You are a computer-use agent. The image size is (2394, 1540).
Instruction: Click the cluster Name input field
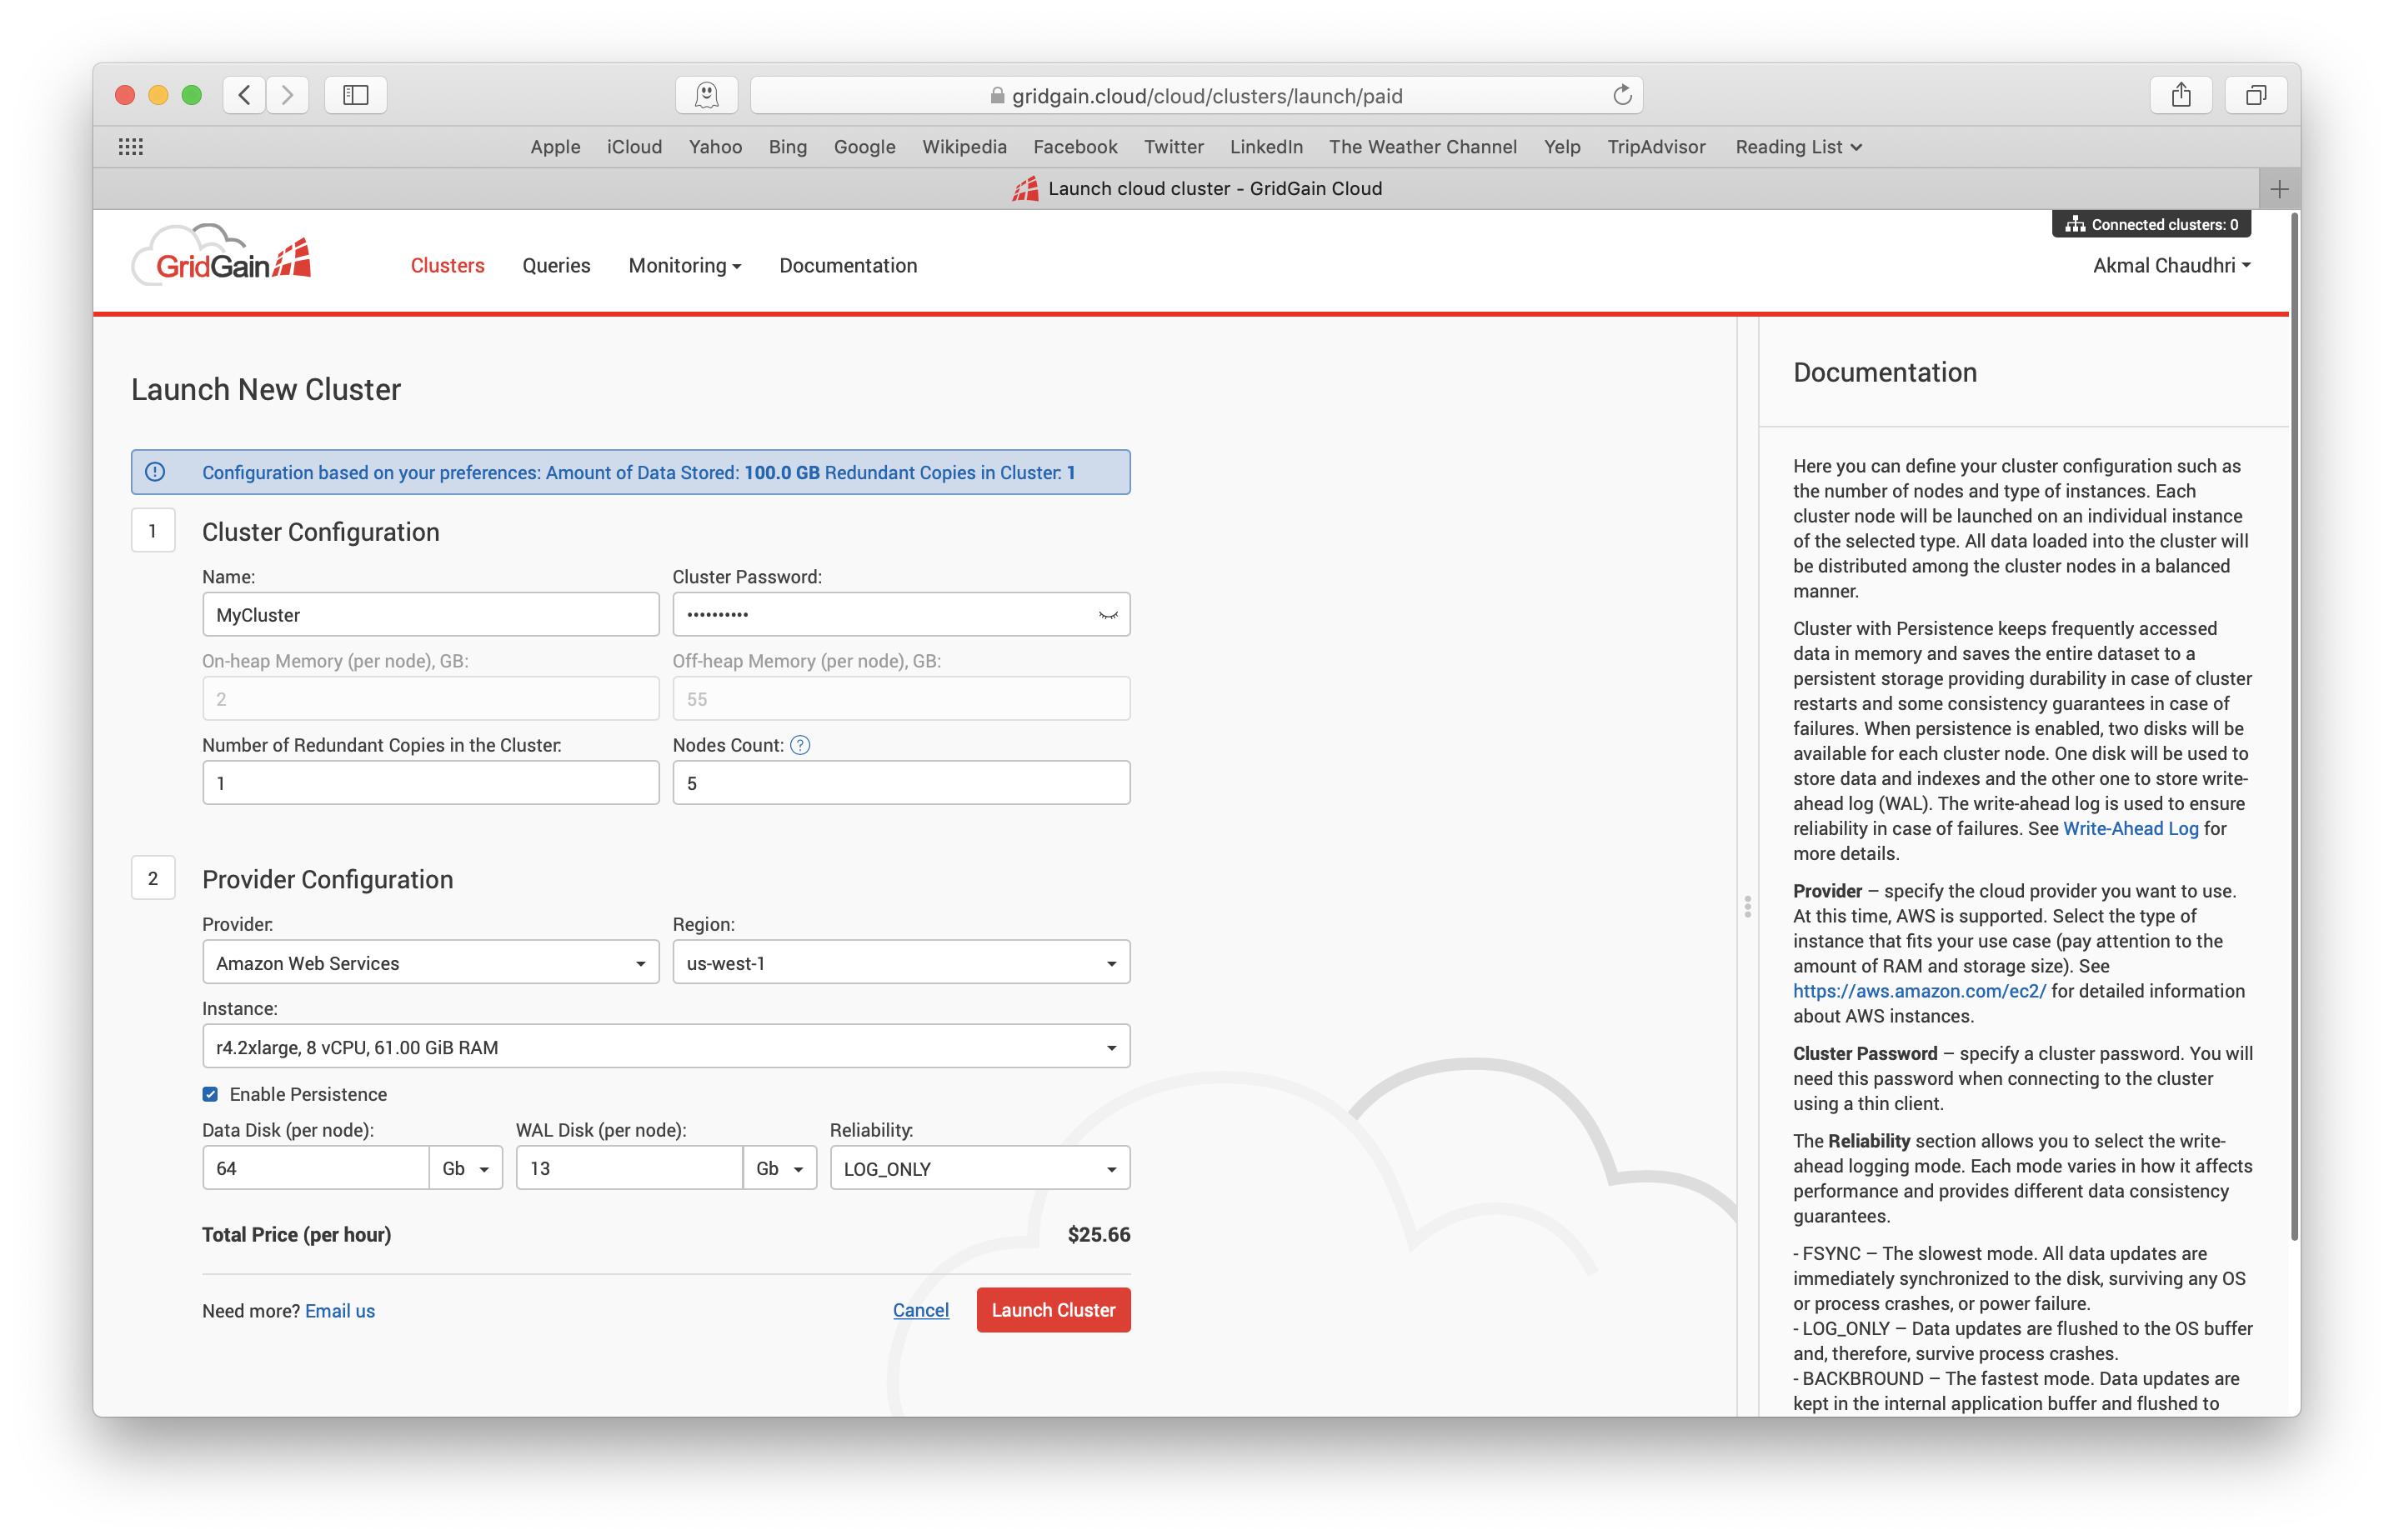click(431, 614)
